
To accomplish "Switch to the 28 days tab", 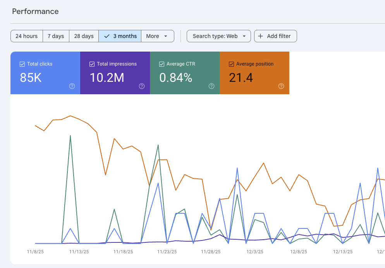I will (84, 36).
